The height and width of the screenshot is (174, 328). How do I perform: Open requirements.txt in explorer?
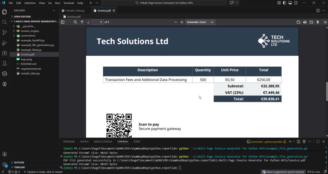(31, 69)
